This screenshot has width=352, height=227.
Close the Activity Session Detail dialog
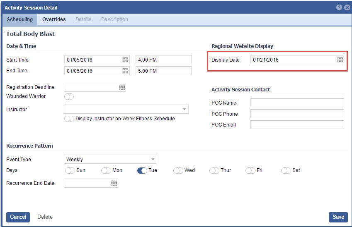[x=347, y=7]
